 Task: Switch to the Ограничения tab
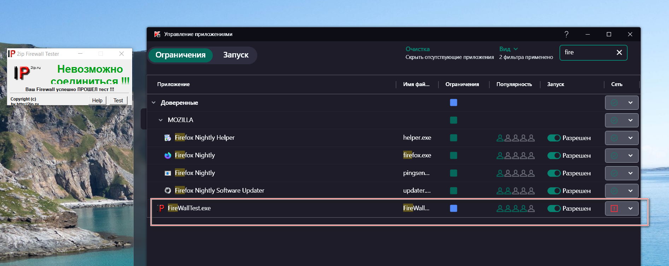point(180,55)
